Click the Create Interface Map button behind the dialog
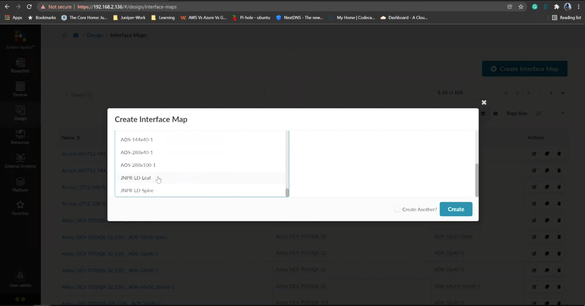Screen dimensions: 585x306 click(x=525, y=69)
